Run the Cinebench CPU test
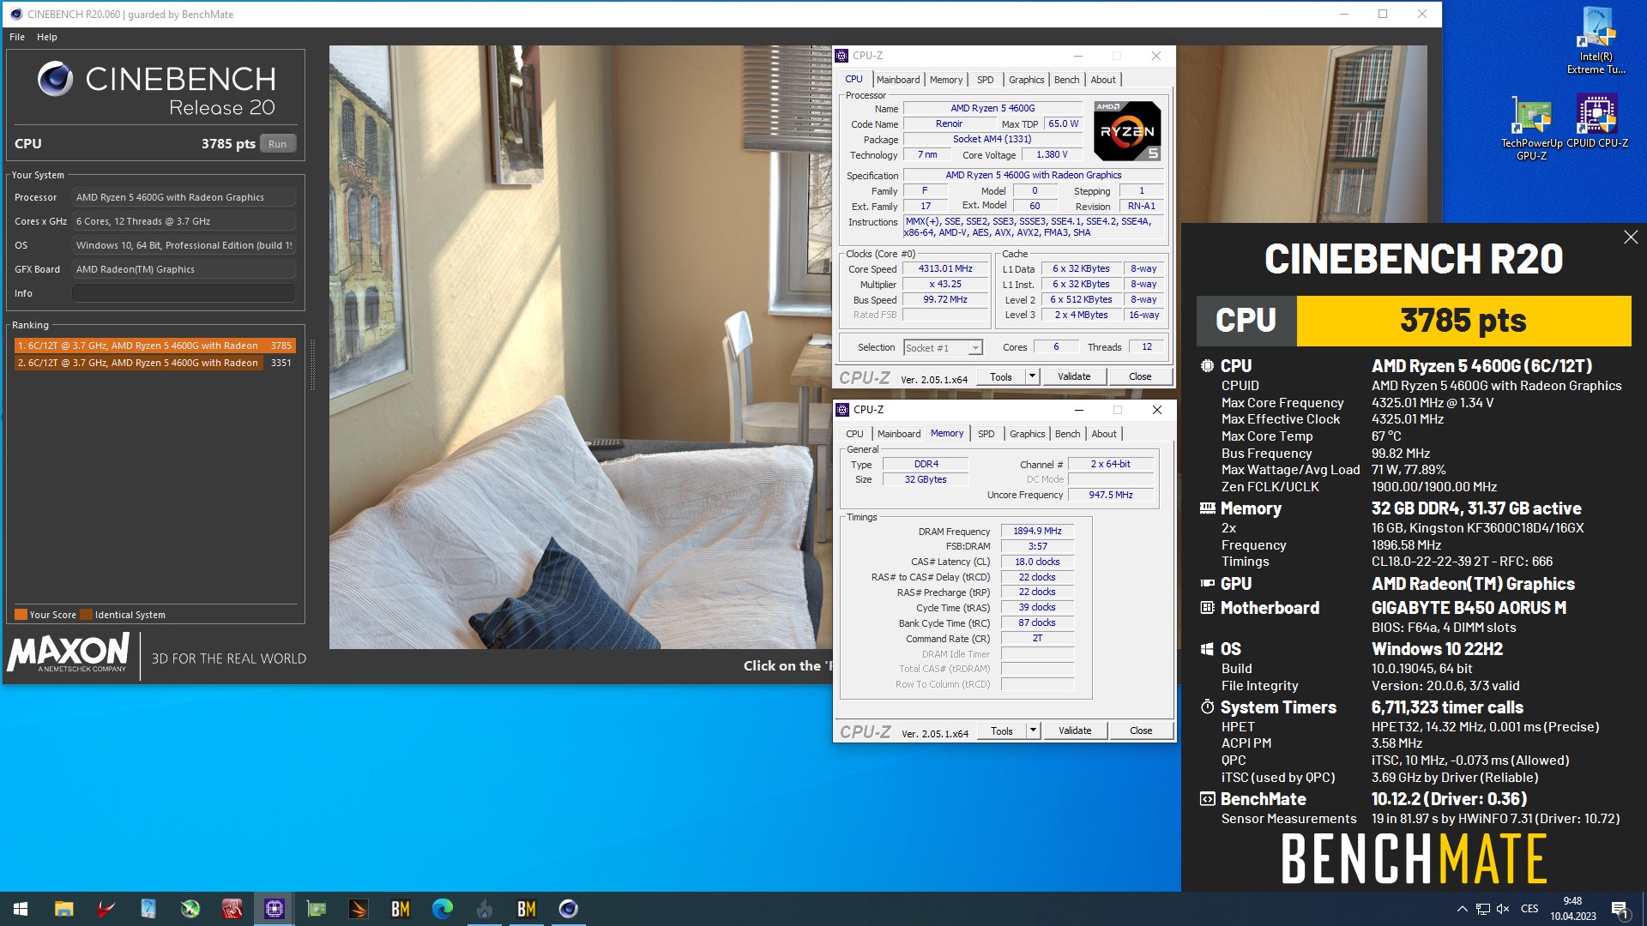The width and height of the screenshot is (1647, 926). click(277, 144)
